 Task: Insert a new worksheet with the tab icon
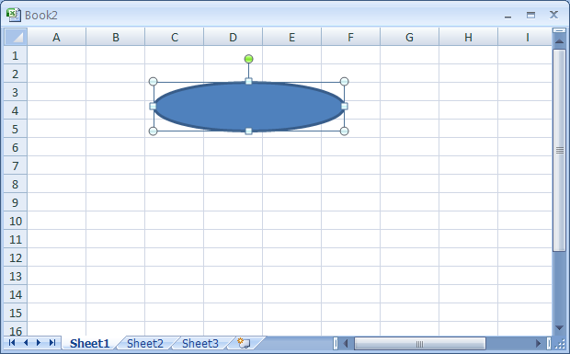244,343
